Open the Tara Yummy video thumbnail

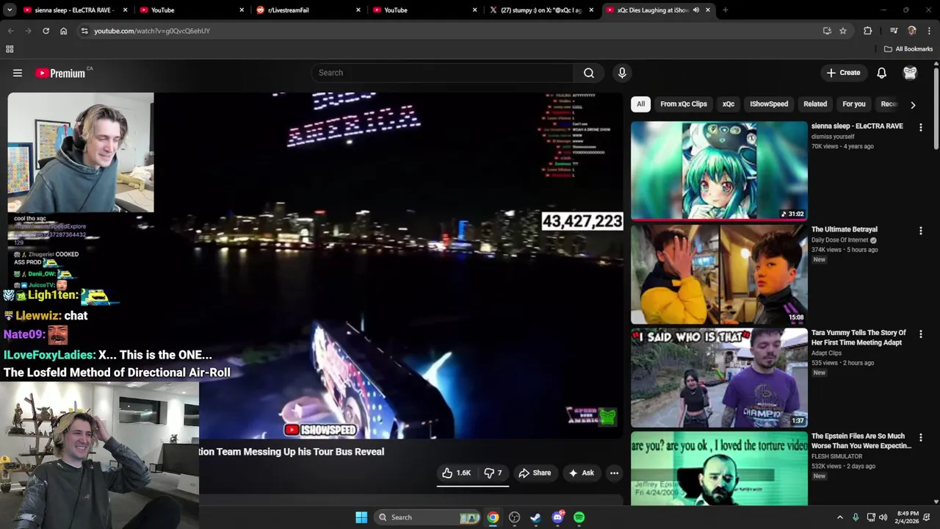click(x=719, y=378)
